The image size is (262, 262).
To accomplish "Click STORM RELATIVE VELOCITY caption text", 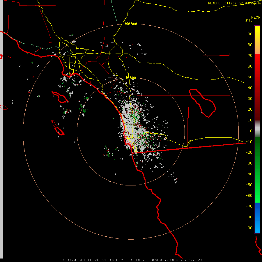I will [x=93, y=260].
